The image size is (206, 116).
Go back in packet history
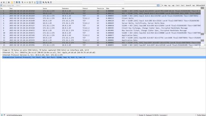(25, 2)
